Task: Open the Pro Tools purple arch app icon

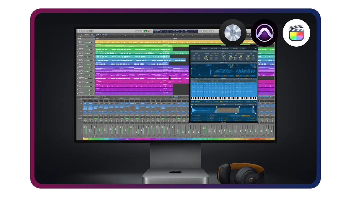Action: [264, 33]
